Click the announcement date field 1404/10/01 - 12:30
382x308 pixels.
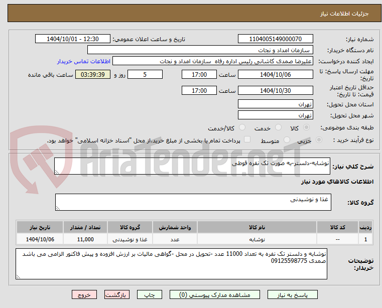73,39
